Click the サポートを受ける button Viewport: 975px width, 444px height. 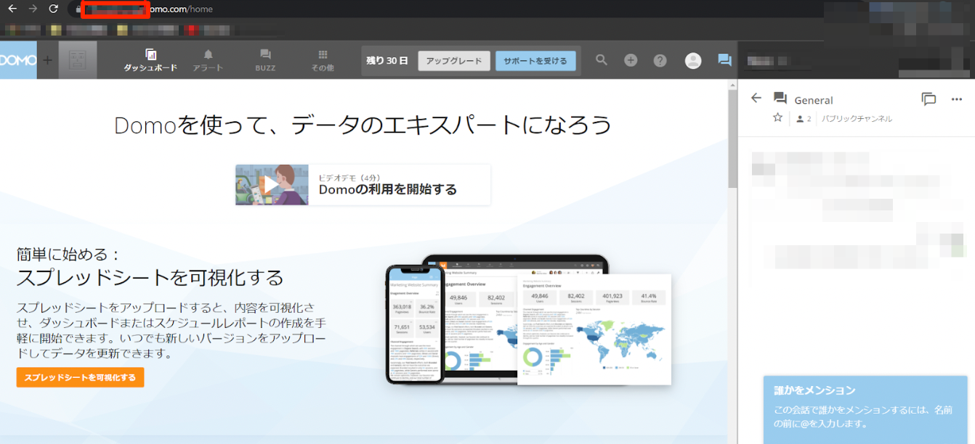point(535,61)
